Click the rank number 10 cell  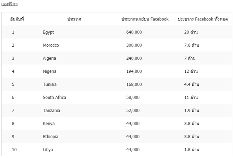pyautogui.click(x=14, y=149)
